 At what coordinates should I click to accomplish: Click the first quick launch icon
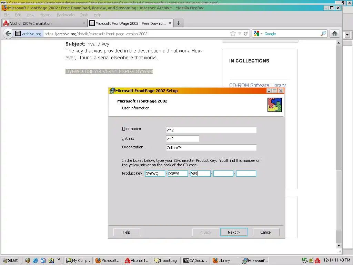coord(28,261)
